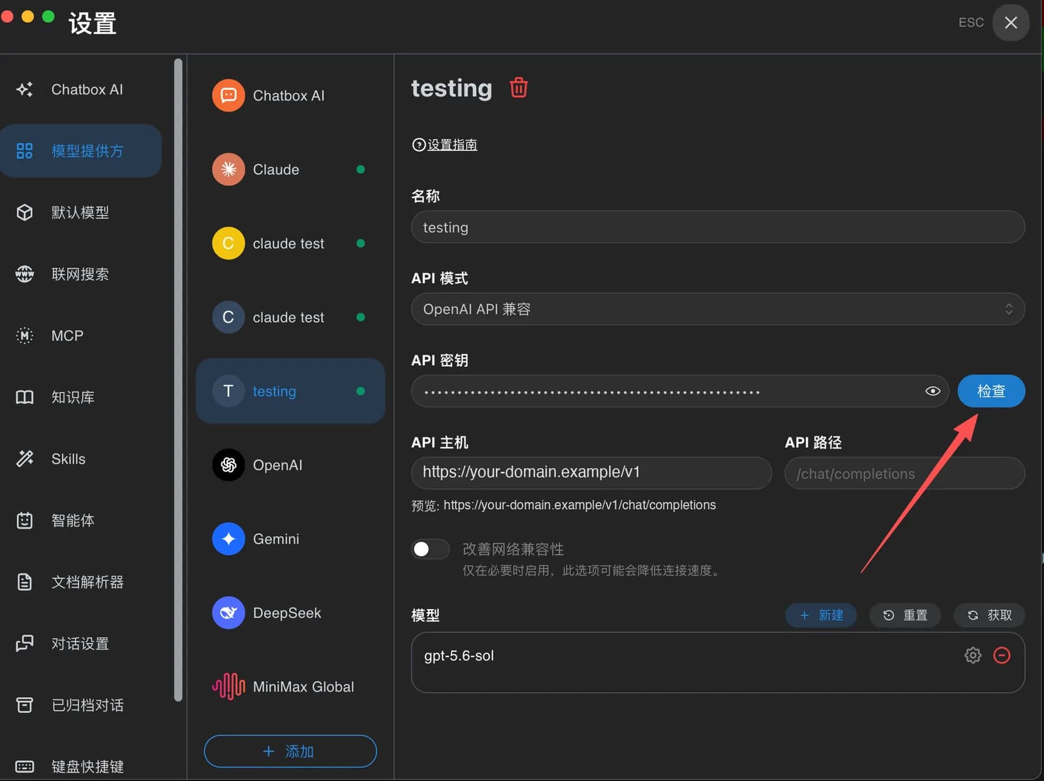The height and width of the screenshot is (781, 1044).
Task: Open 已归档对话 archived conversations
Action: 81,705
